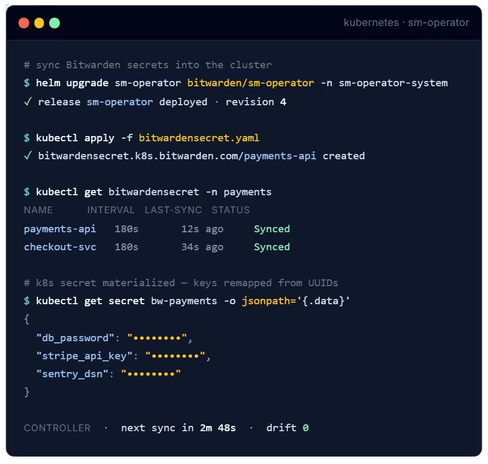Click the '180s' interval in the checkout-svc row
Image resolution: width=488 pixels, height=464 pixels.
[x=126, y=247]
